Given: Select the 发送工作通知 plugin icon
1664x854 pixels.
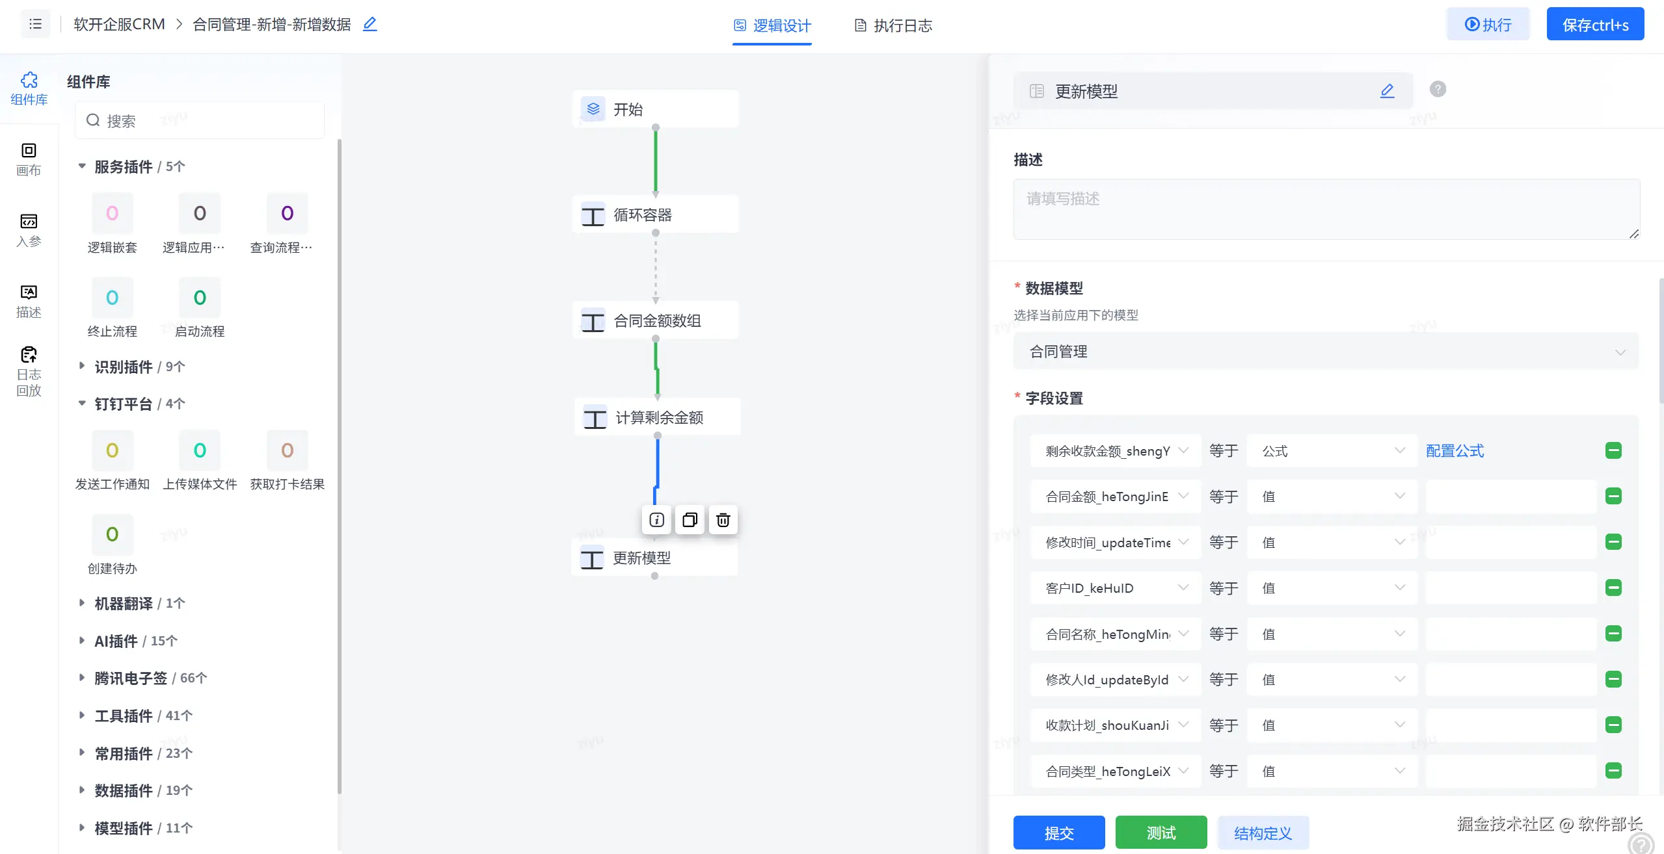Looking at the screenshot, I should (112, 450).
